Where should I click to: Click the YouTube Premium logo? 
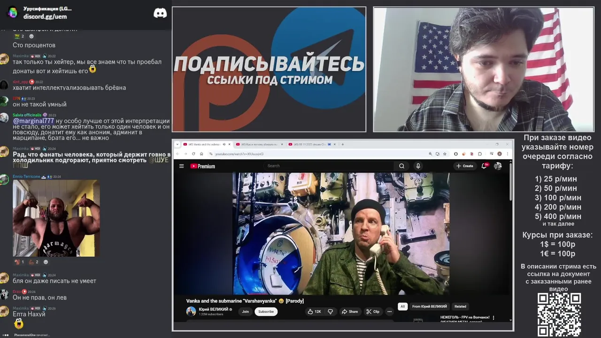202,166
